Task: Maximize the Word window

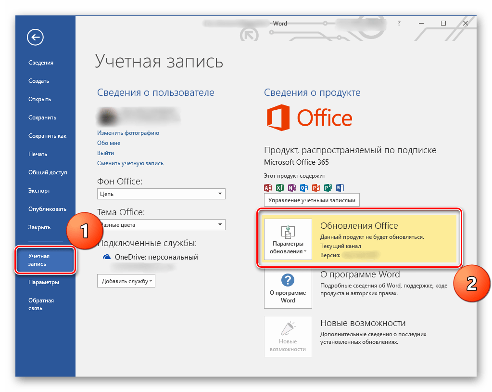Action: (x=443, y=23)
